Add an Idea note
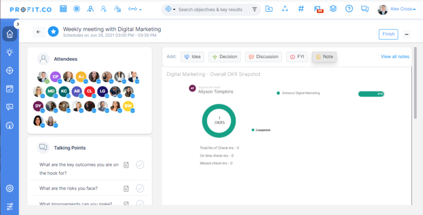Screen dimensions: 423x215 click(192, 57)
